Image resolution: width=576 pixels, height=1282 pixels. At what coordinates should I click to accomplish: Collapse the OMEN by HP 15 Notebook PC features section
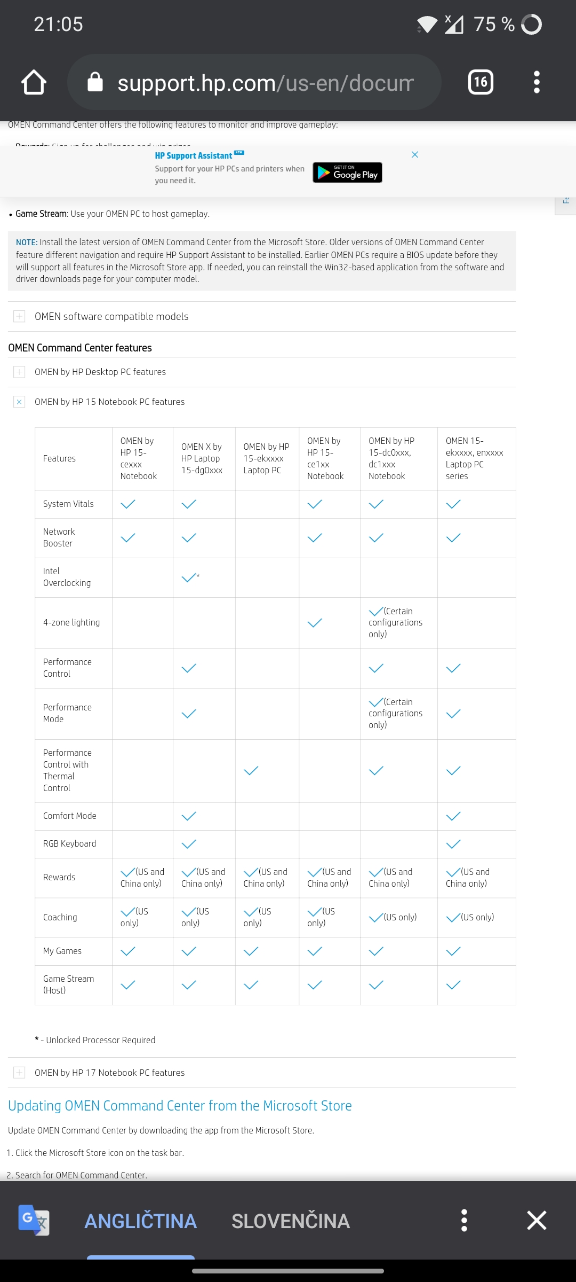coord(20,401)
